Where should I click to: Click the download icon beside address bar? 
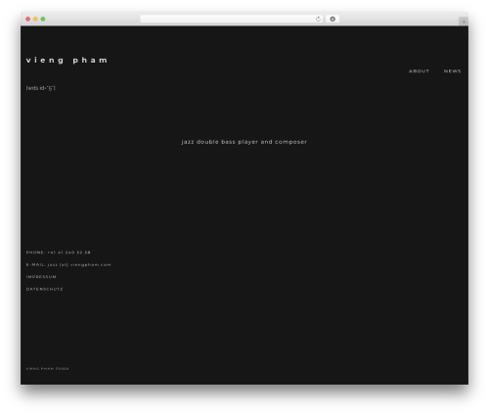coord(333,19)
